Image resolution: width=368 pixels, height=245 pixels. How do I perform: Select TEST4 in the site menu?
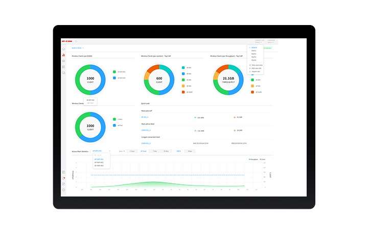(254, 60)
